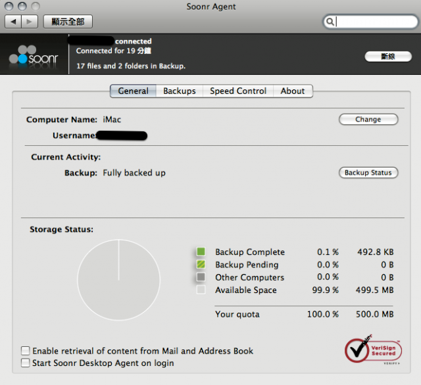The image size is (421, 385).
Task: Click the 'Fully backed up' status text
Action: pyautogui.click(x=134, y=173)
